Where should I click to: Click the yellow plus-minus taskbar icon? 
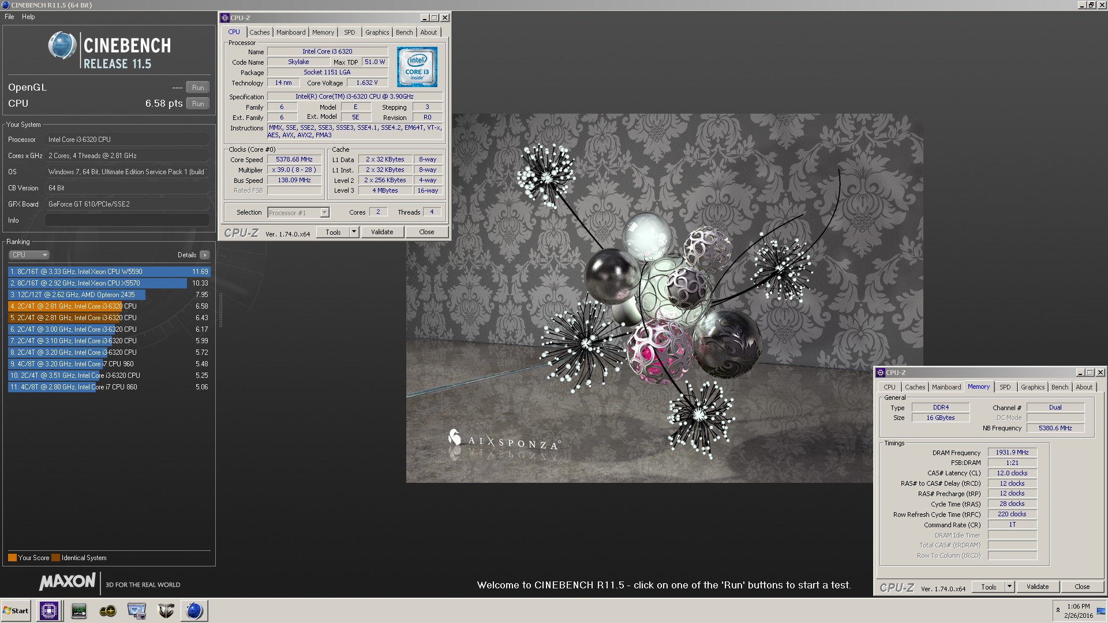tap(107, 610)
